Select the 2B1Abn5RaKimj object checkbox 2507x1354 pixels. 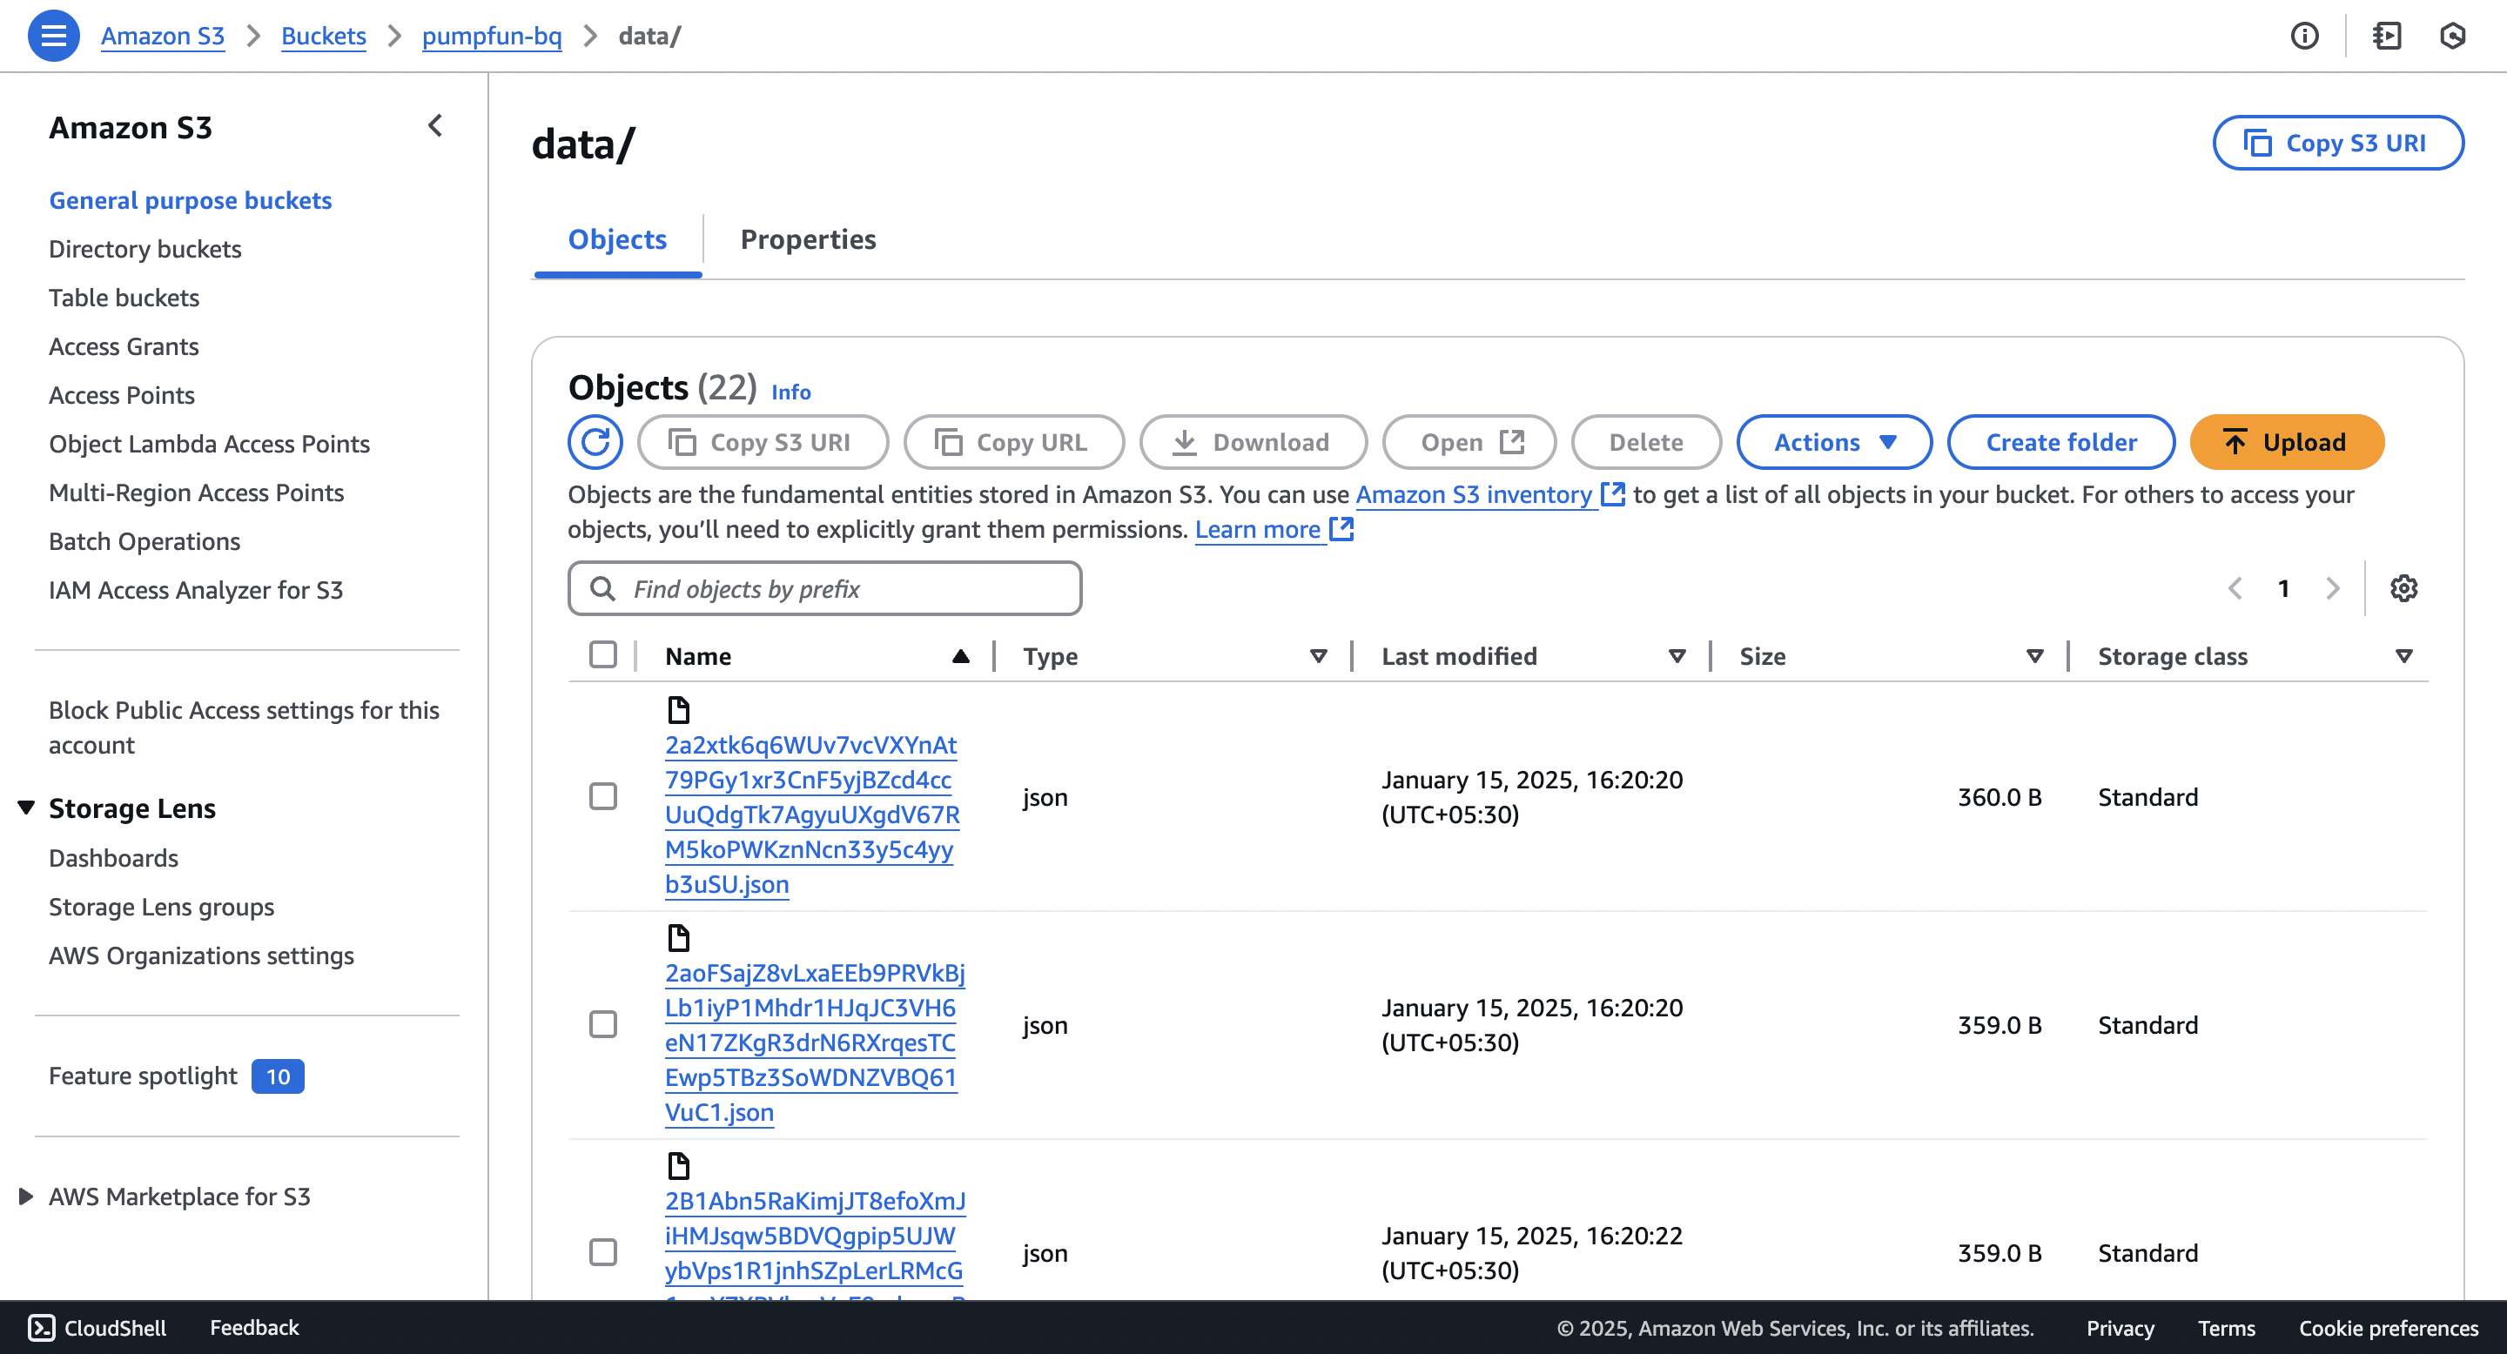[602, 1252]
